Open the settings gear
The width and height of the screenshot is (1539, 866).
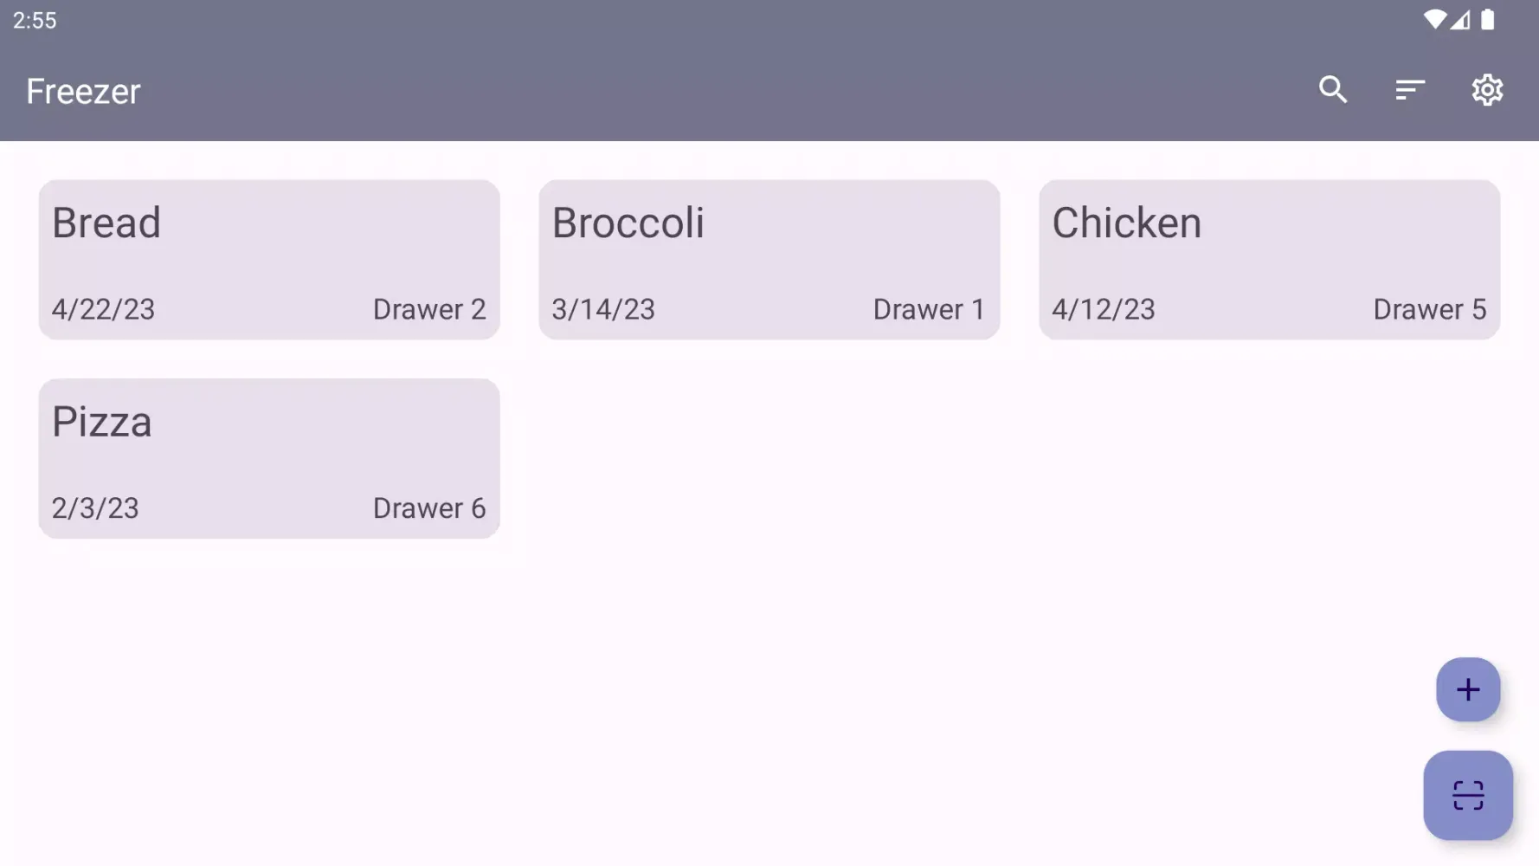tap(1487, 90)
